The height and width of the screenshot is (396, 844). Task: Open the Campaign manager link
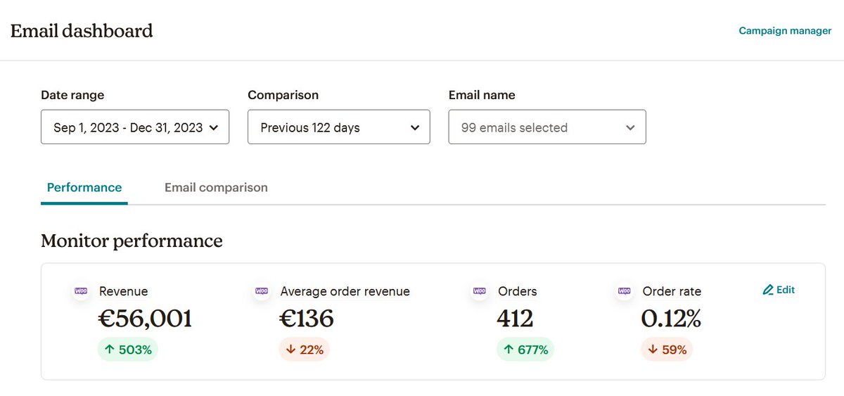coord(785,31)
